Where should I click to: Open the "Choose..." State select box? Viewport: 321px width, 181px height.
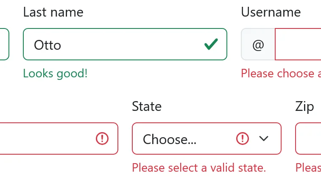point(187,139)
